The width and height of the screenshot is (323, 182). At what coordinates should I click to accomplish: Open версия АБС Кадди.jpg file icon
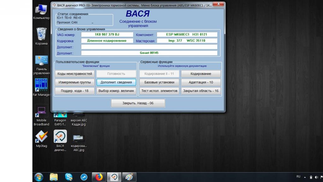click(x=79, y=119)
